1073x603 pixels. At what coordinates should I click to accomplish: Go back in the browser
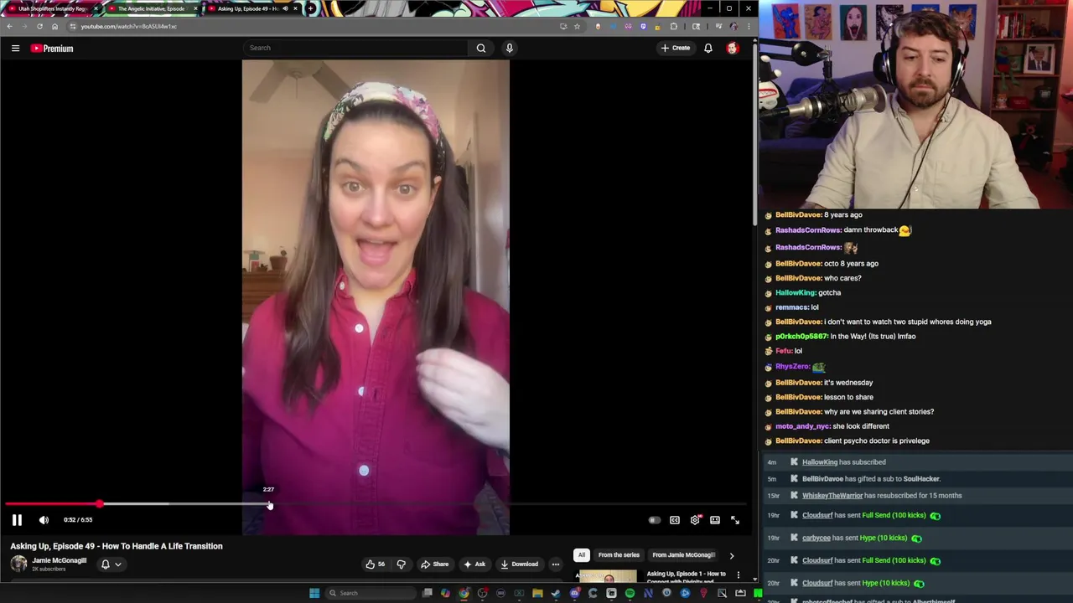pos(10,26)
